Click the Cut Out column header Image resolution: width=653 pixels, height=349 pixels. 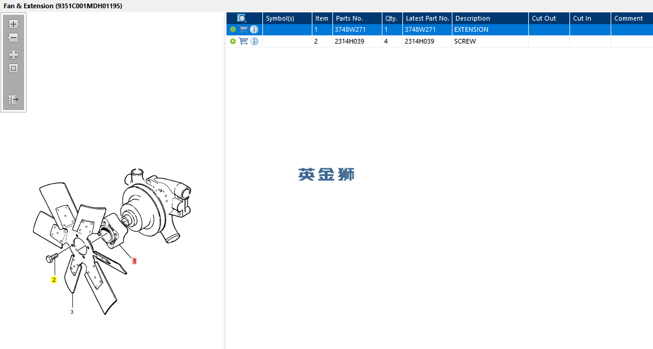549,18
